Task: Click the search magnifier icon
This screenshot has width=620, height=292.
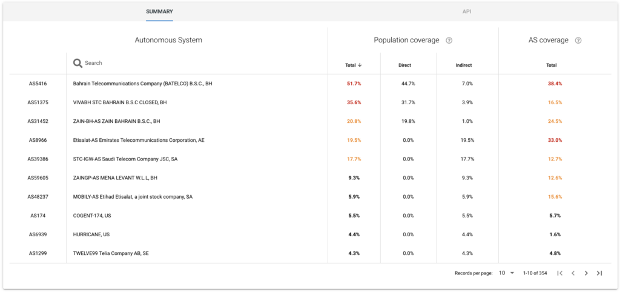Action: (77, 63)
